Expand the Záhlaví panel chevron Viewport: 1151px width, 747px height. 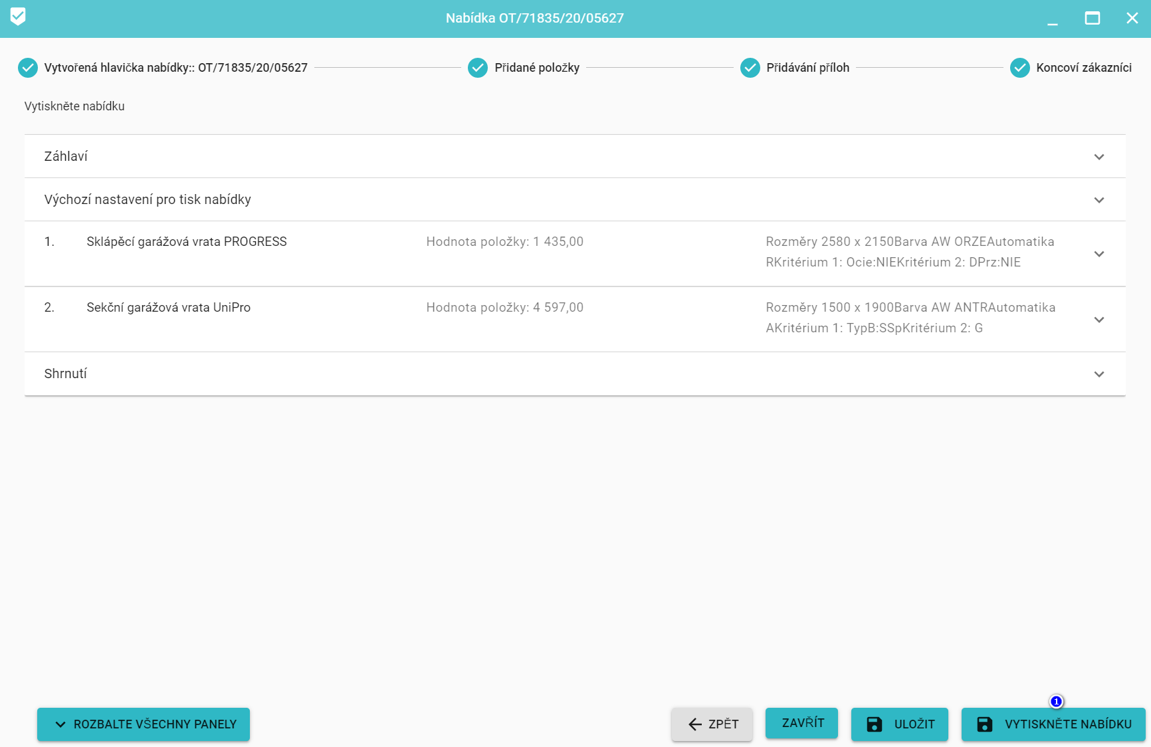point(1099,157)
